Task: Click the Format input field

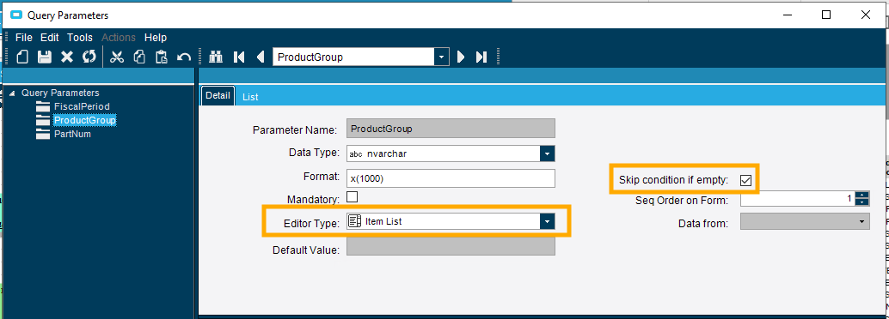Action: [x=451, y=178]
